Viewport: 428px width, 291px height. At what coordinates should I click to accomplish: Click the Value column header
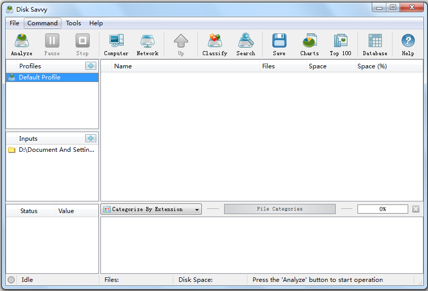[x=77, y=211]
